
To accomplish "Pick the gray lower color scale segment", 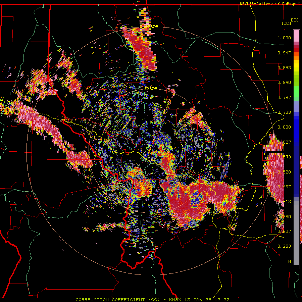I will [x=296, y=233].
